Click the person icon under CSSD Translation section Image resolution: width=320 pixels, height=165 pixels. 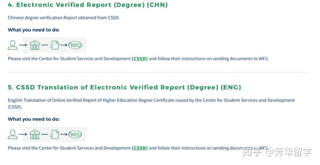13,134
